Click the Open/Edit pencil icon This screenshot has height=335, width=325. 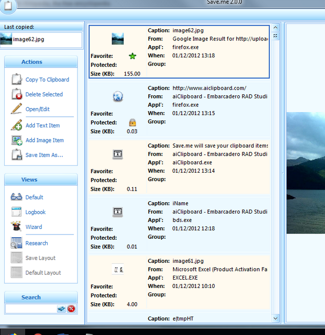[16, 109]
